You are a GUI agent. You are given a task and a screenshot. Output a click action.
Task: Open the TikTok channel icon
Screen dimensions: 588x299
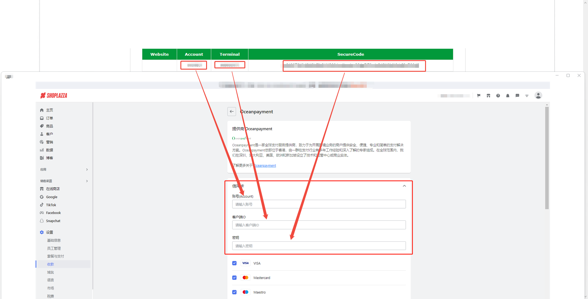42,205
